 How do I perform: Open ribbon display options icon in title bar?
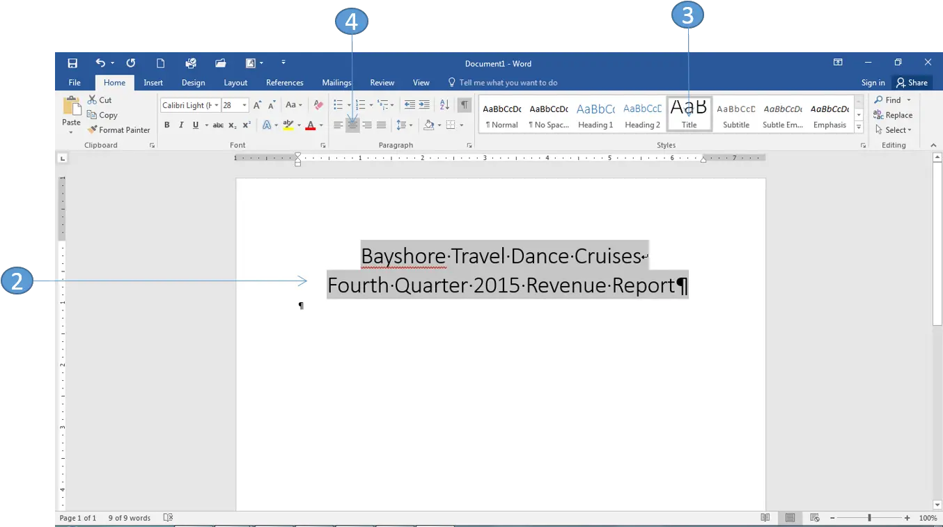click(x=838, y=63)
